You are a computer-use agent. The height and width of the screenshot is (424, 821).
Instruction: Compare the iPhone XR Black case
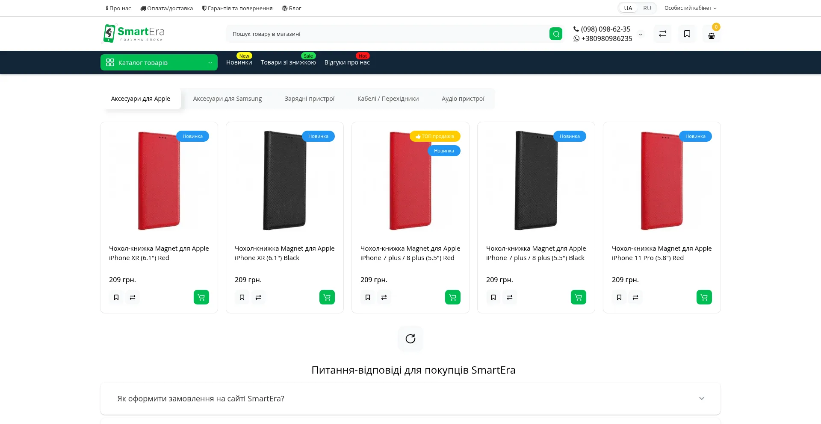pos(258,297)
